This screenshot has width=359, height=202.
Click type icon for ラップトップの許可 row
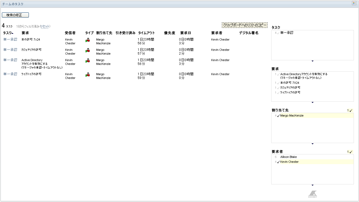[87, 75]
